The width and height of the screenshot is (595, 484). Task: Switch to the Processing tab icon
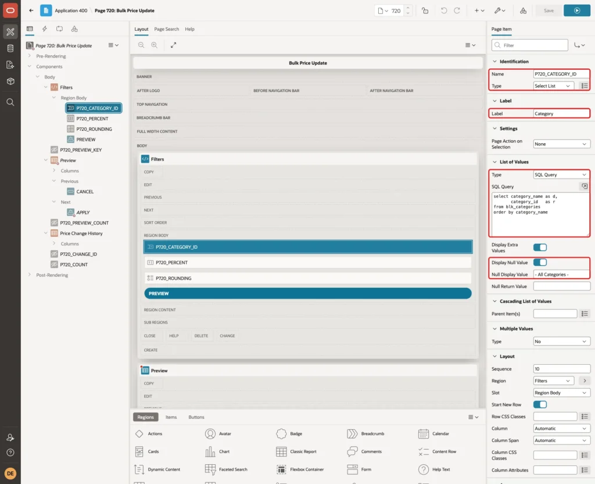tap(60, 29)
